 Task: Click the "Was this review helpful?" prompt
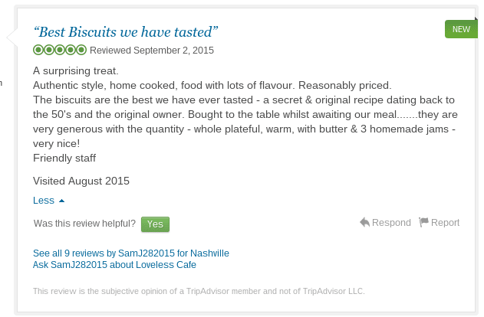click(x=84, y=224)
